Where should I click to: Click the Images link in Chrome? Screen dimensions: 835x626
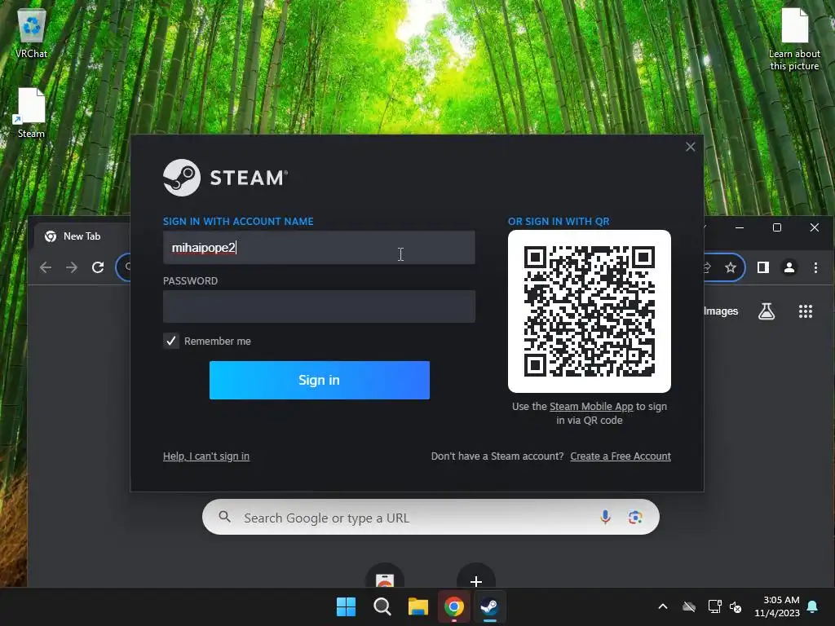coord(721,311)
